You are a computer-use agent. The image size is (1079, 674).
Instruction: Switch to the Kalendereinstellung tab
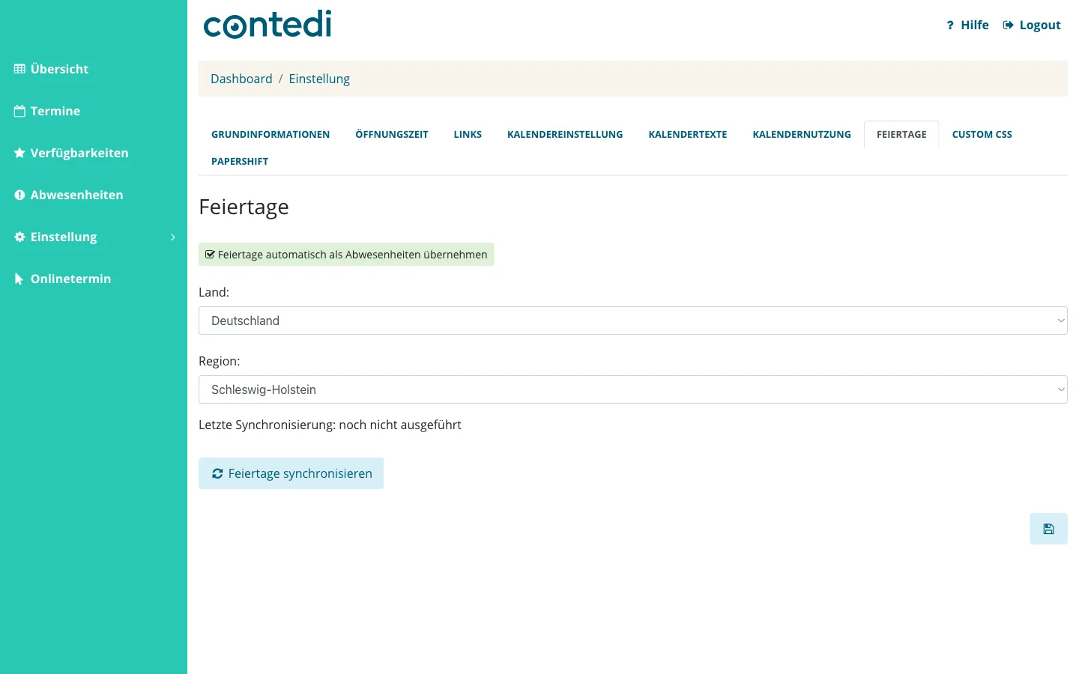565,135
